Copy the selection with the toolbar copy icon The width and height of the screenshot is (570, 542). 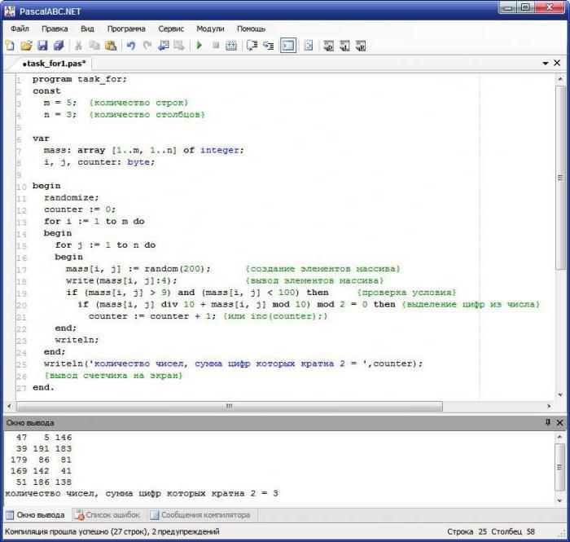click(94, 46)
